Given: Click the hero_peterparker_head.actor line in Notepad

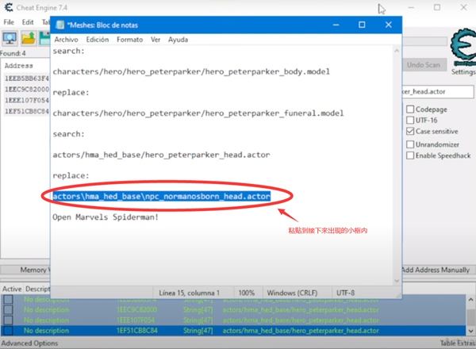Looking at the screenshot, I should coord(161,155).
